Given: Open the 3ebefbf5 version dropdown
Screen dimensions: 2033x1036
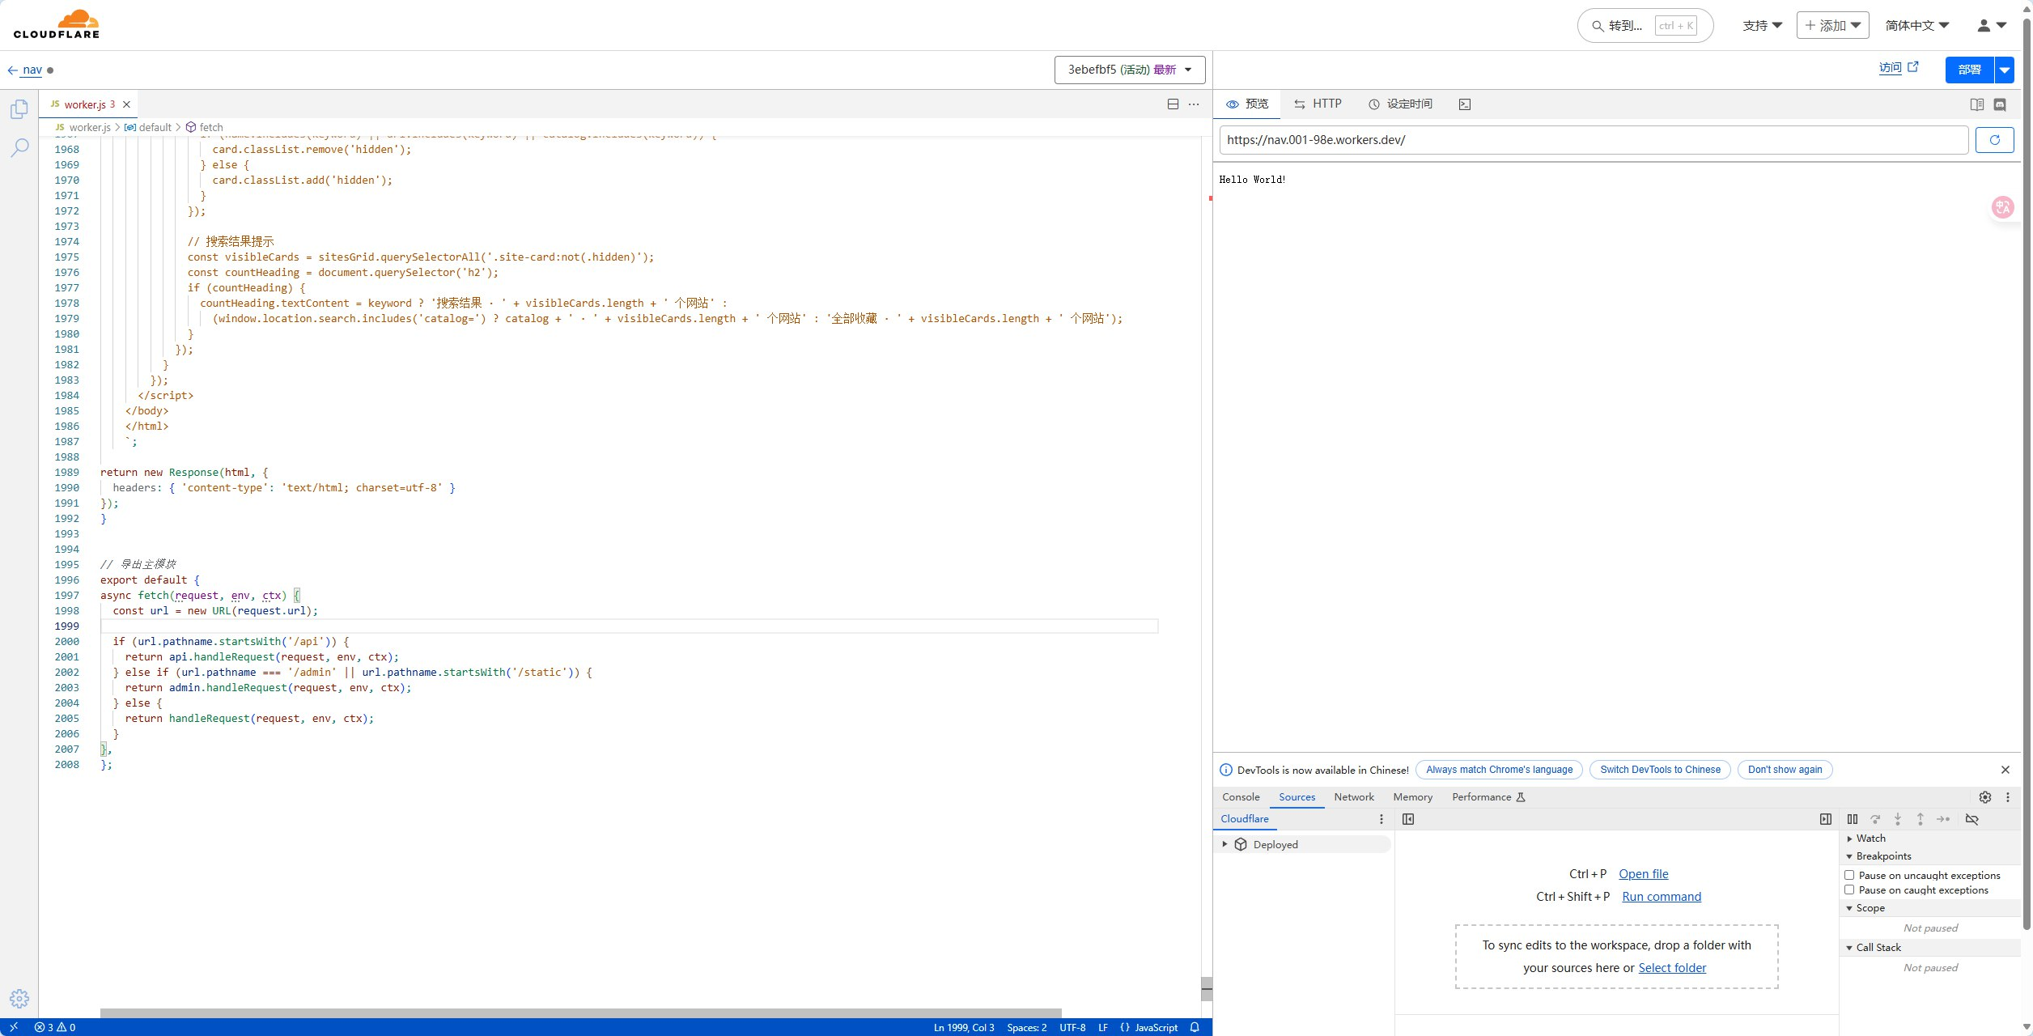Looking at the screenshot, I should (x=1129, y=70).
